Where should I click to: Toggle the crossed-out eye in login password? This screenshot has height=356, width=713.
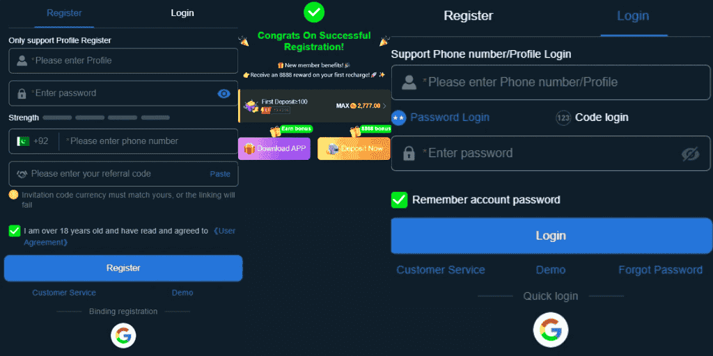690,154
